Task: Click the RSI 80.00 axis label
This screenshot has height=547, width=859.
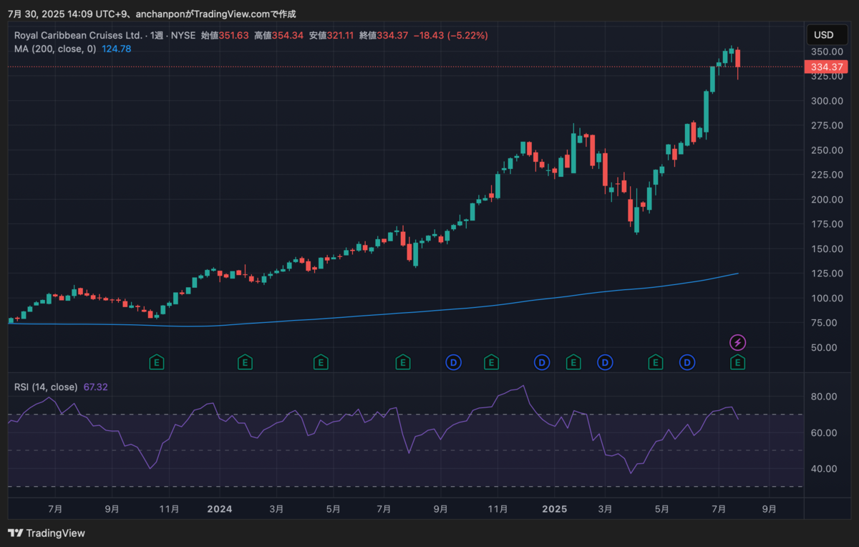Action: coord(825,397)
